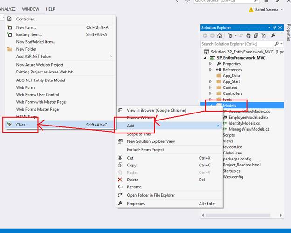Viewport: 291px width, 233px height.
Task: Select the ManageViewModels.cs file
Action: pos(249,129)
